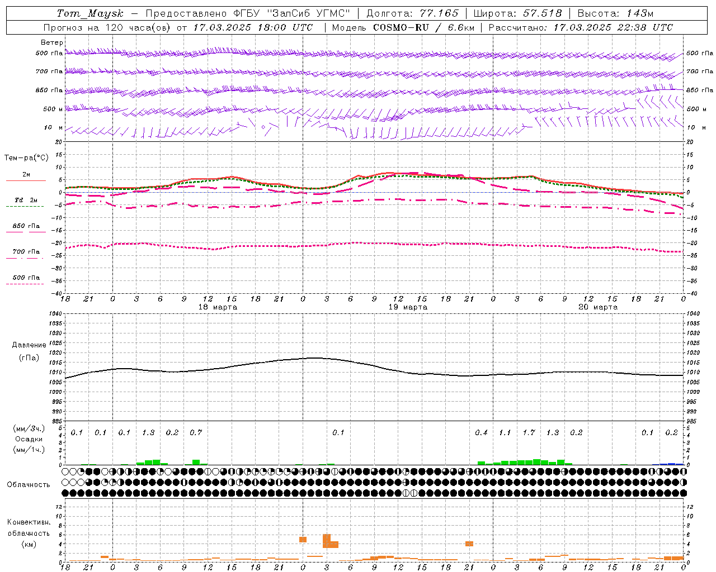Click the 18 марта date label
716x572 pixels.
point(218,307)
